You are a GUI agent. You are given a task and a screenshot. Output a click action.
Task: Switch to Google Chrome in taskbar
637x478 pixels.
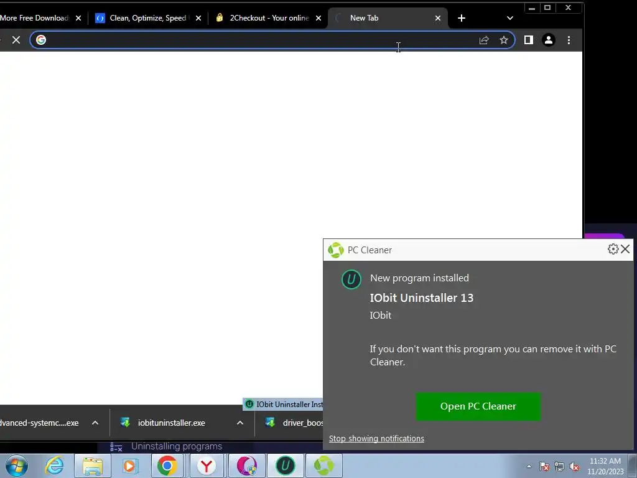[x=167, y=466]
